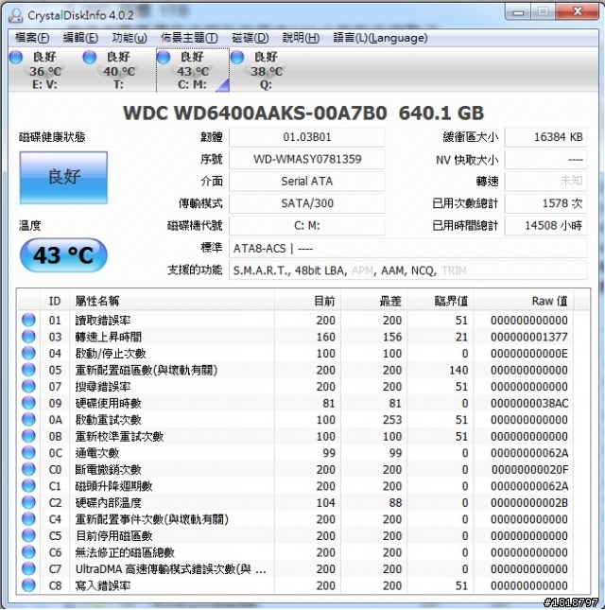Select the Q: disk status orb
Viewport: 605px width, 610px height.
point(236,57)
